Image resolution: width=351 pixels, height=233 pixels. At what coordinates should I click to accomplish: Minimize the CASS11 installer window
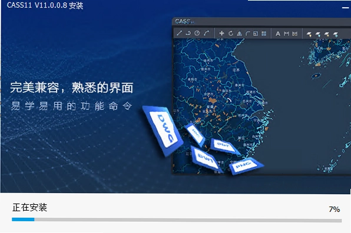(x=345, y=8)
